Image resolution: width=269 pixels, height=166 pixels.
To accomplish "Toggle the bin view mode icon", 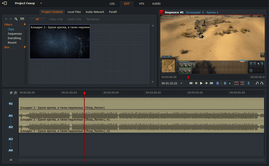I will point(22,19).
